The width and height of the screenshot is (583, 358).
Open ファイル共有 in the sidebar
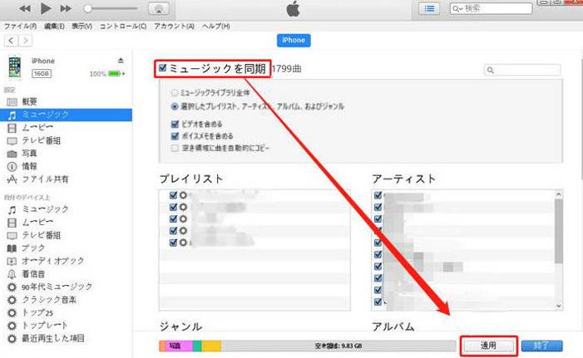45,179
